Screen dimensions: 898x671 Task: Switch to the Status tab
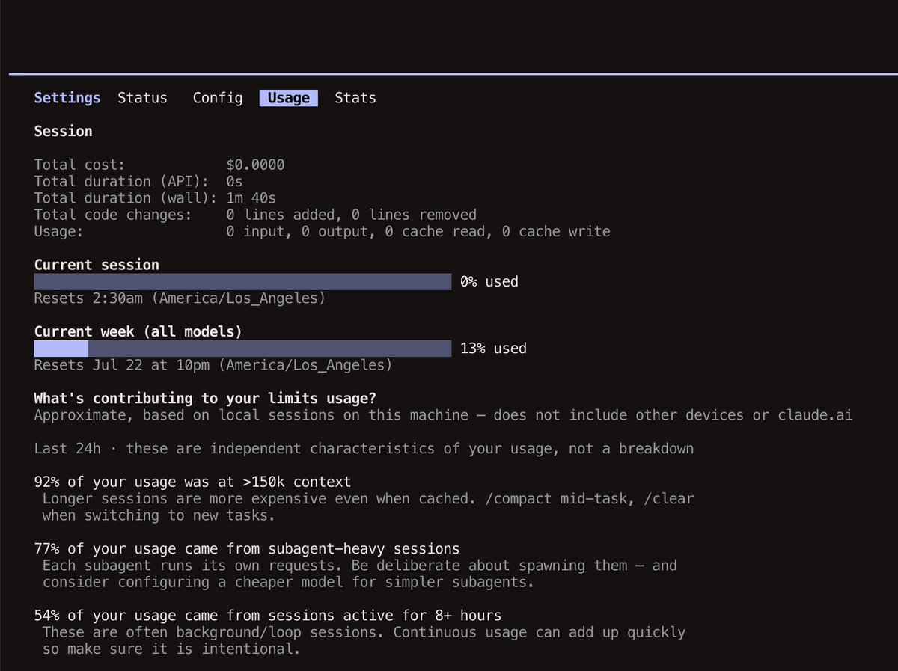coord(142,98)
